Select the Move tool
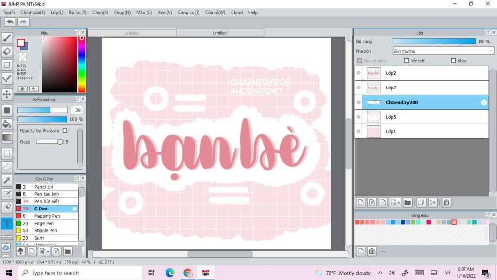The image size is (497, 280). coord(7,94)
